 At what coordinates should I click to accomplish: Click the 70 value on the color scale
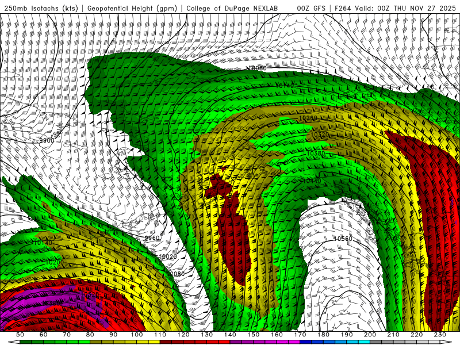[67, 335]
